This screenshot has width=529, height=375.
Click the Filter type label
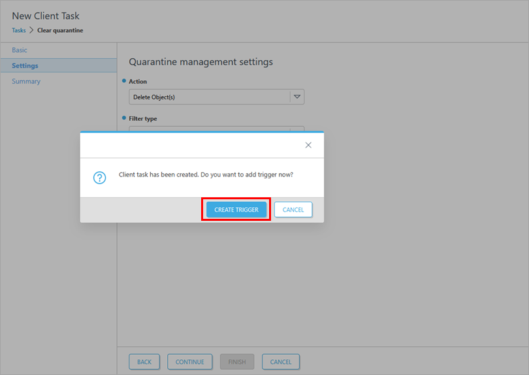tap(143, 119)
